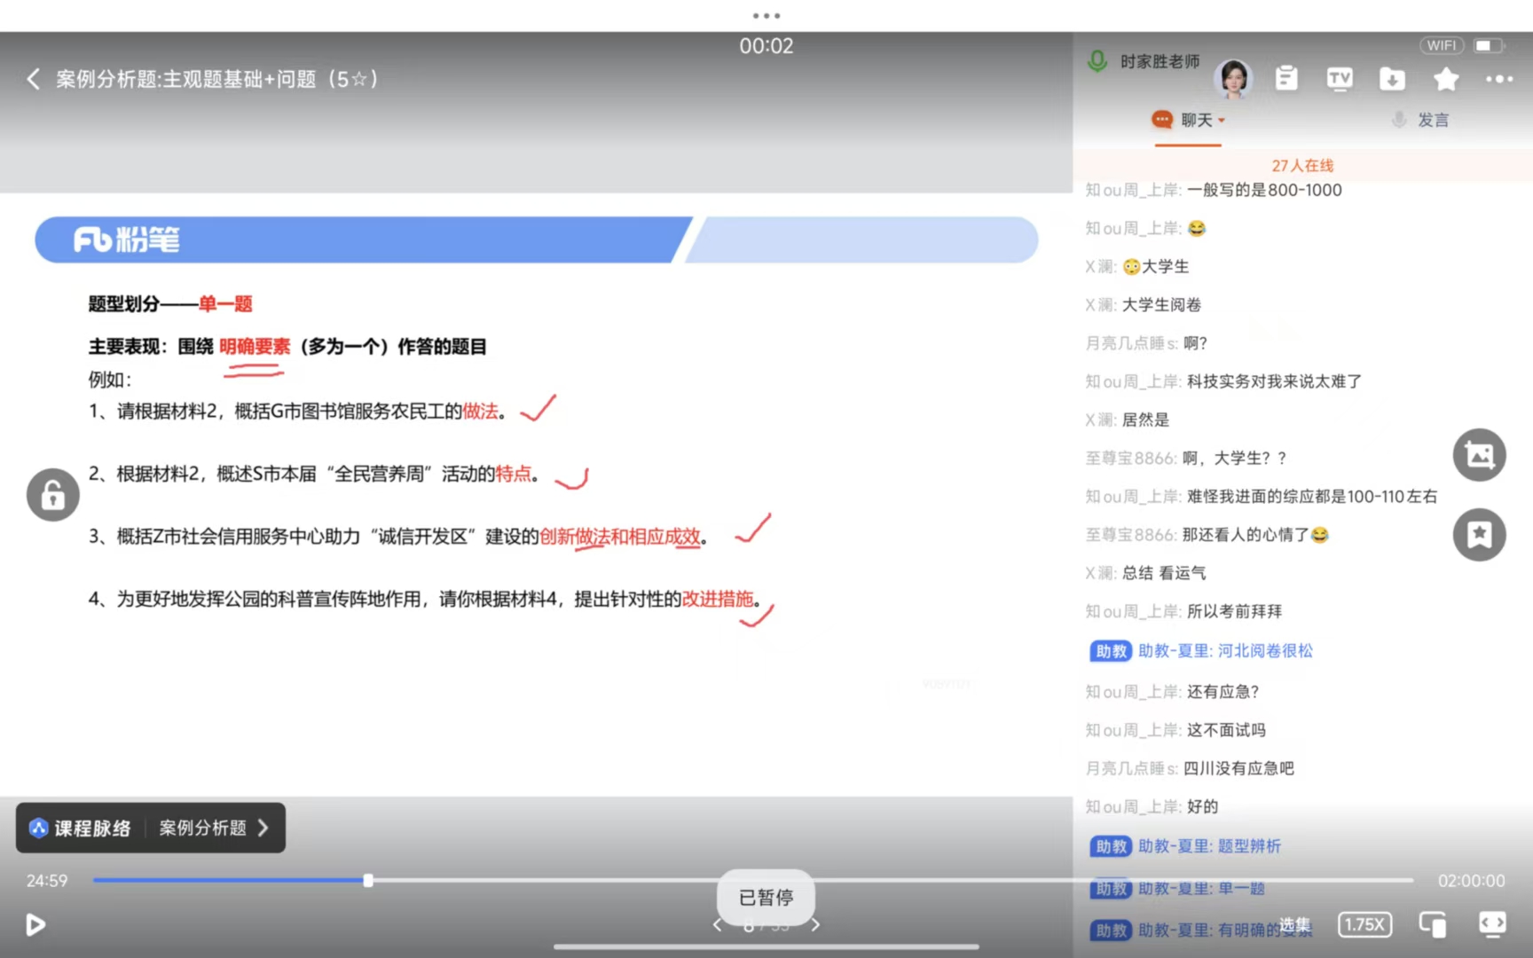The height and width of the screenshot is (958, 1533).
Task: Open the notes clipboard icon
Action: click(x=1286, y=79)
